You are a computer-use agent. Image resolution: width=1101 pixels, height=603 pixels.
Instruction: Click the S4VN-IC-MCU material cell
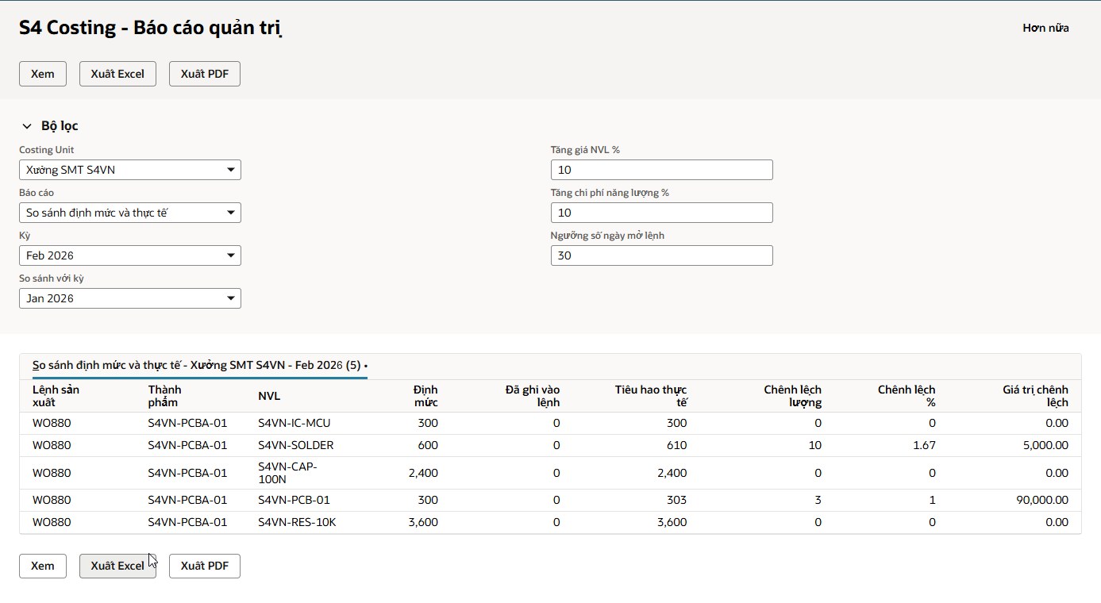294,424
